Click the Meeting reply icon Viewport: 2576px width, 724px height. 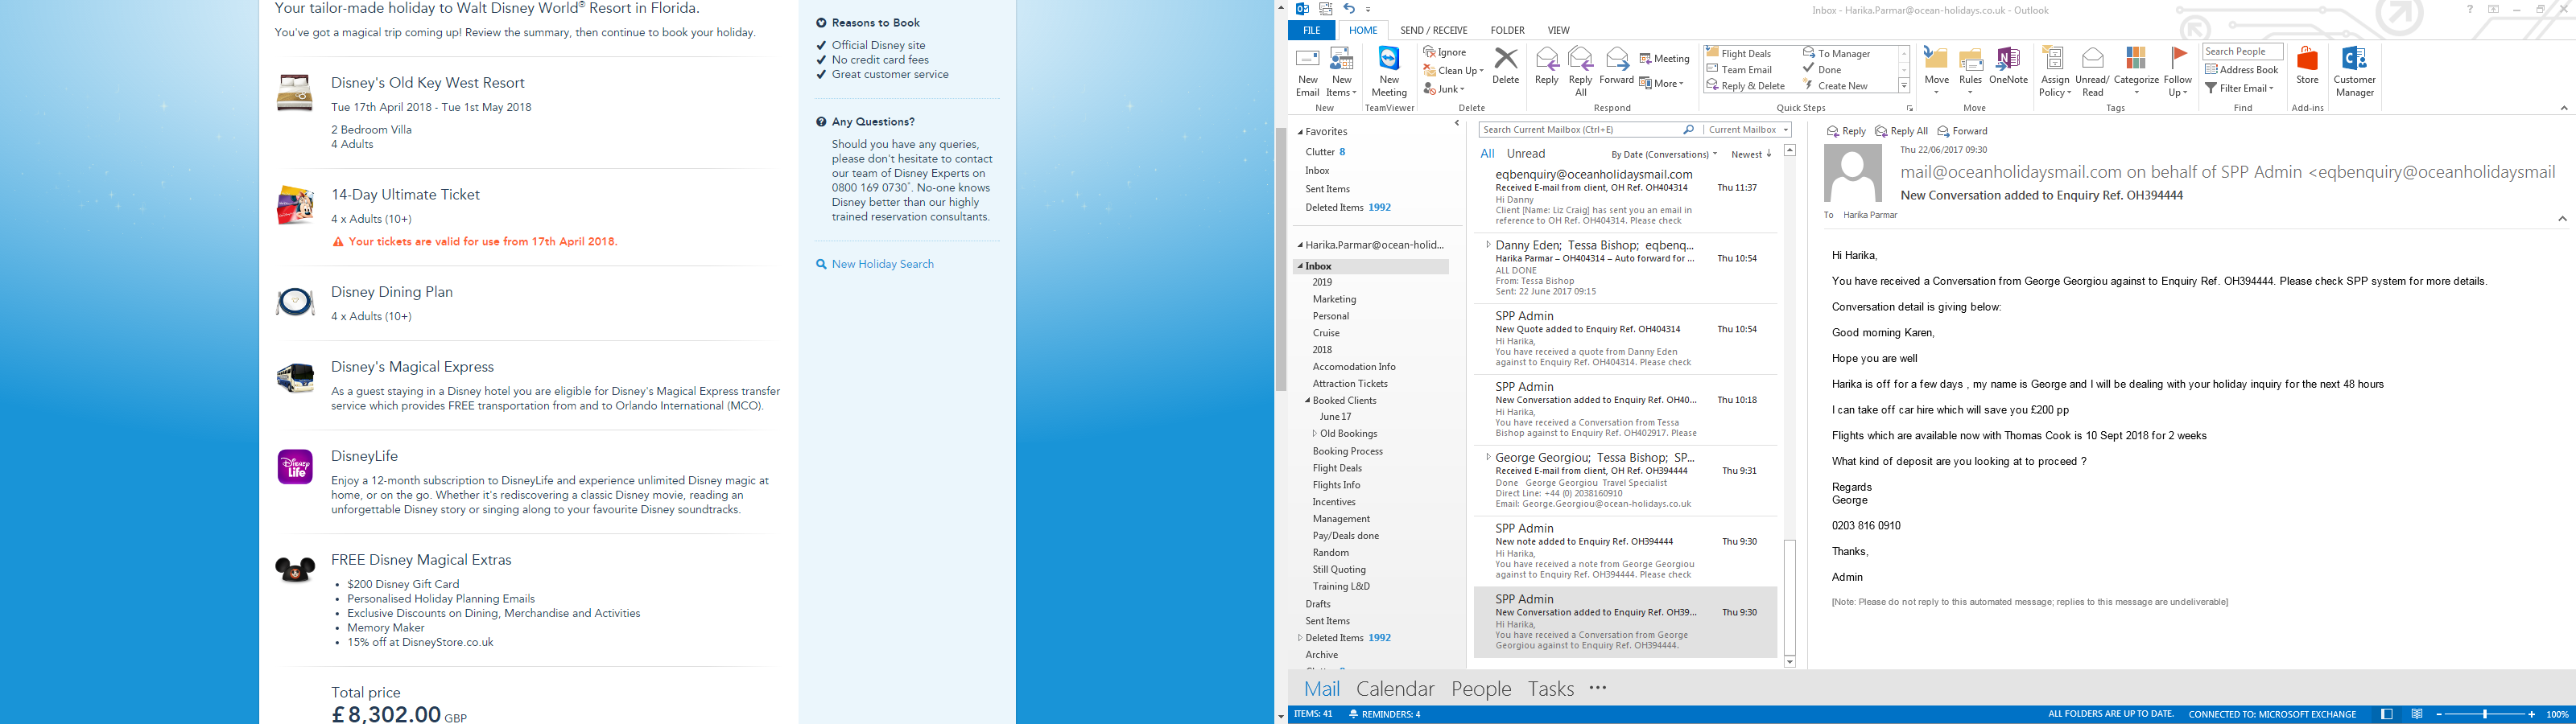tap(1665, 58)
